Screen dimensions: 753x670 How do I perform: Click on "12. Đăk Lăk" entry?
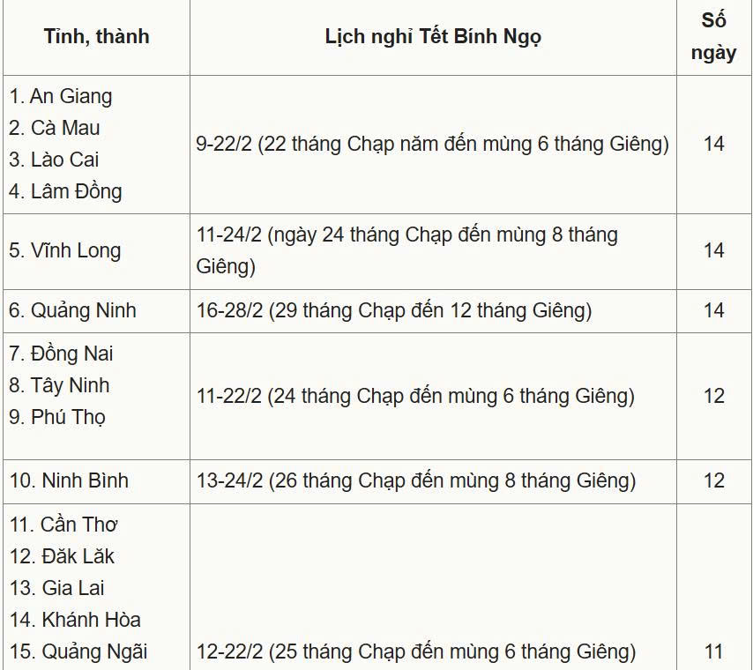click(x=62, y=556)
